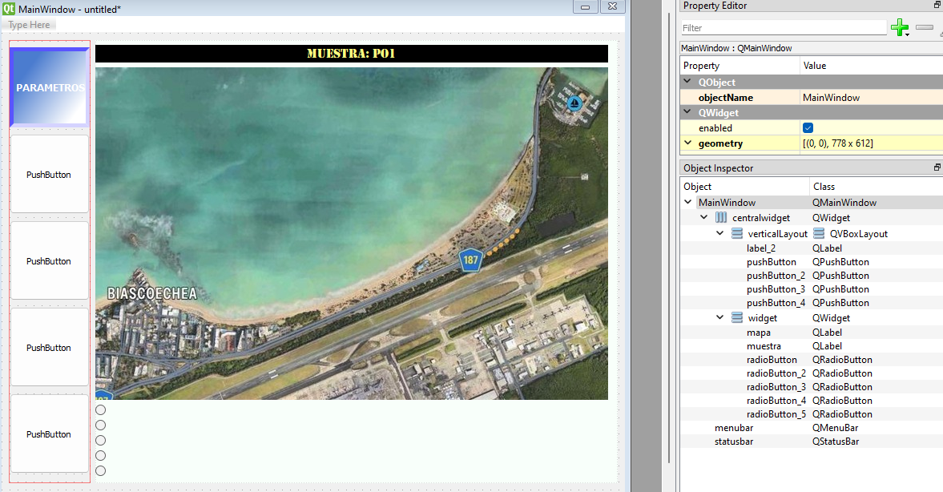Click the remove property minus icon

[x=925, y=28]
